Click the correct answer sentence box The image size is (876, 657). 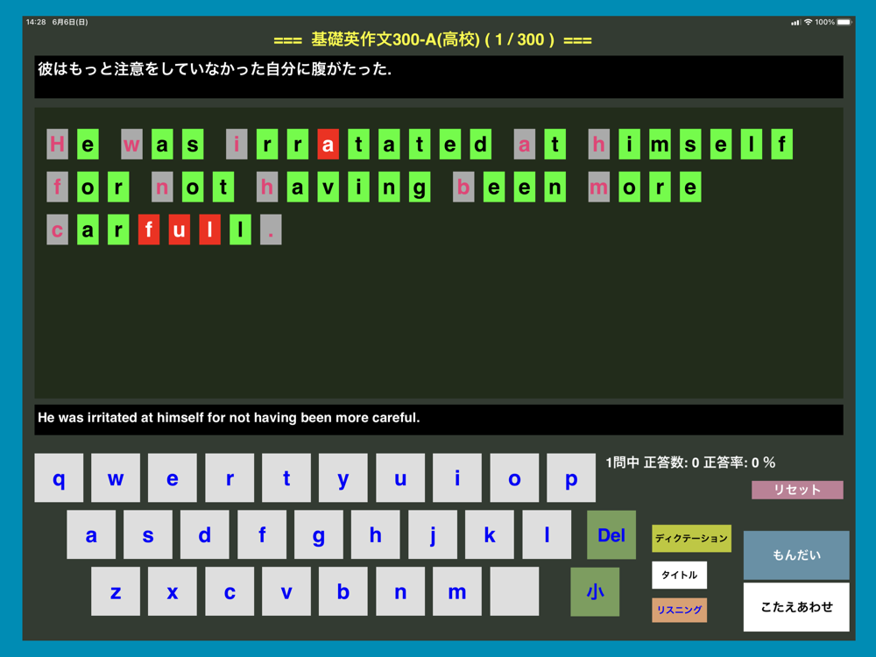(x=439, y=420)
